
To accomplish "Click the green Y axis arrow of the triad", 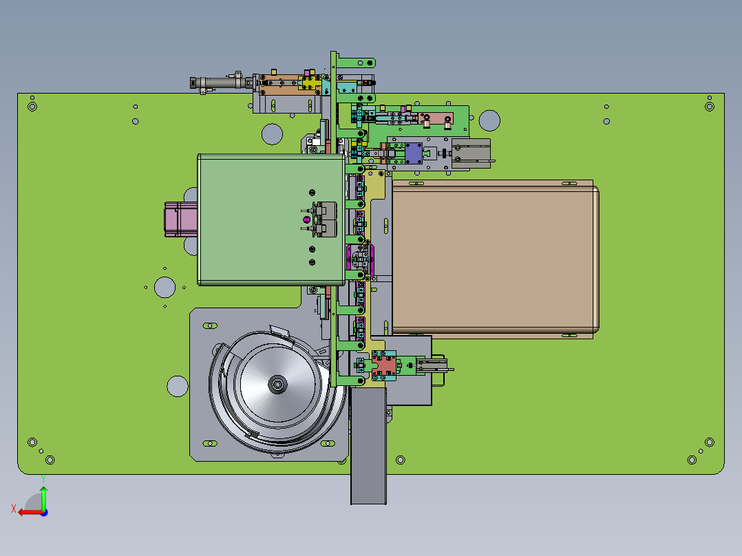I will [x=43, y=499].
